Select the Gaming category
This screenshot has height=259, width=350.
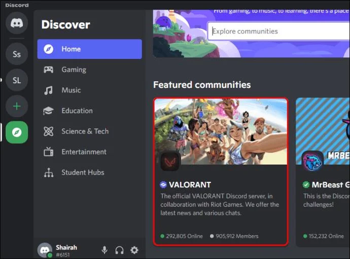pos(89,70)
